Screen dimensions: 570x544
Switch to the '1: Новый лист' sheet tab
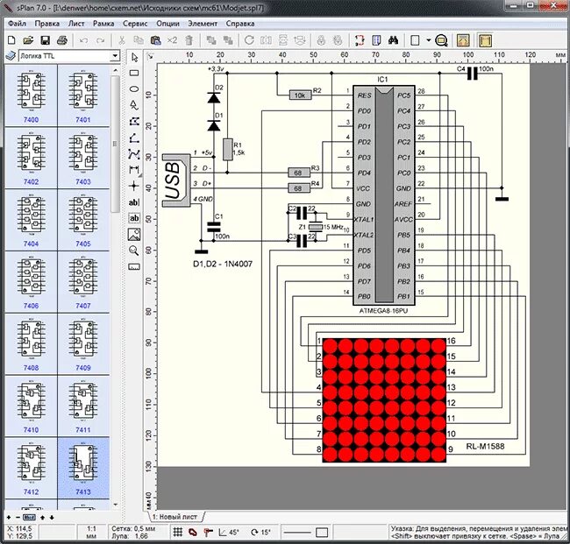point(175,516)
